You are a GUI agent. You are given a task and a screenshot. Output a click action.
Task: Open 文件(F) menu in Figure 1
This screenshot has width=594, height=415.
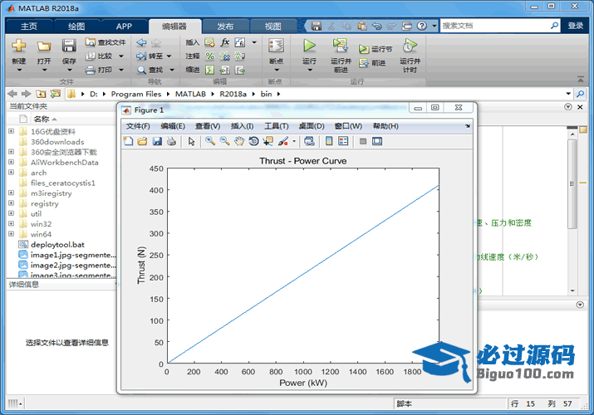click(x=138, y=126)
